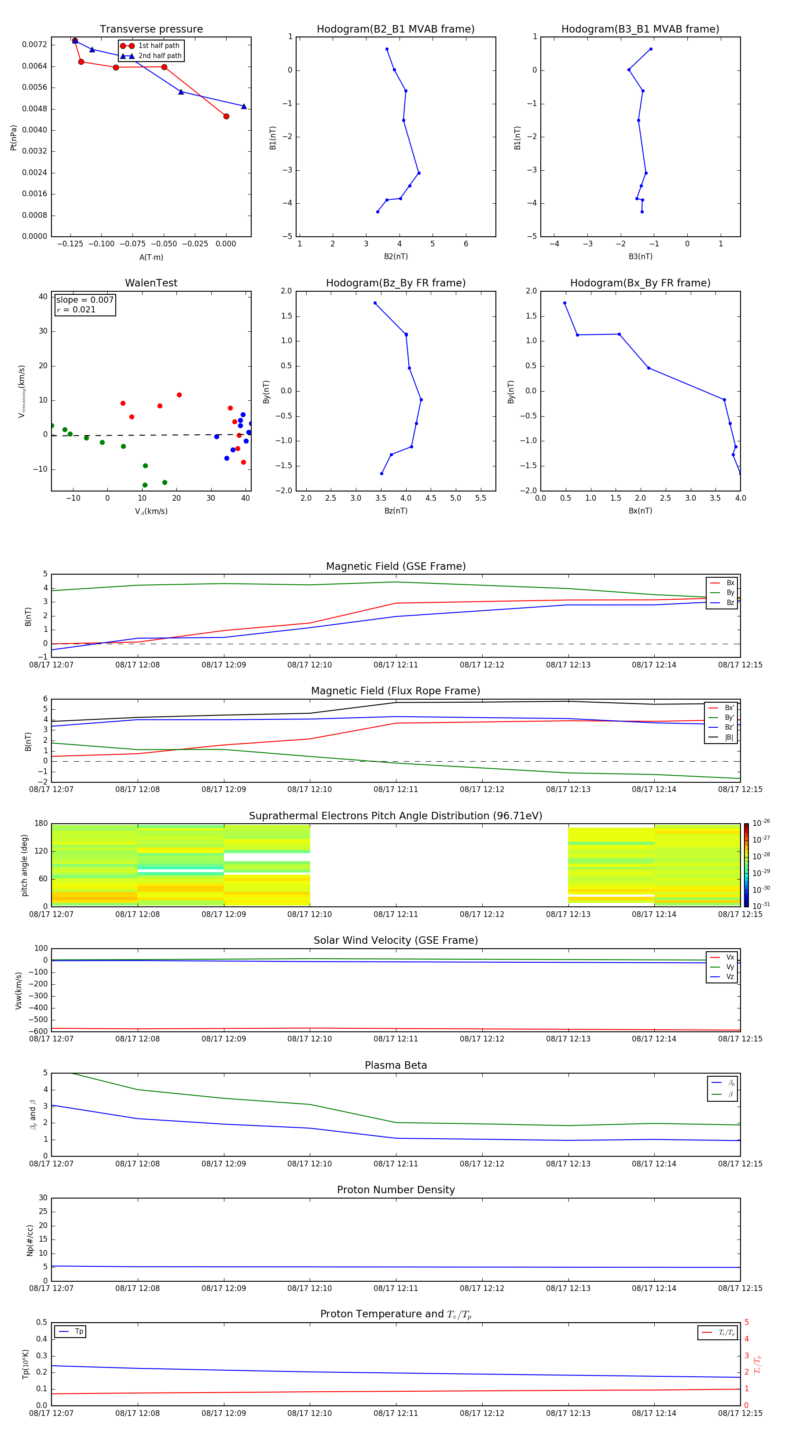Click the V_A(km/s) x-axis label
Image resolution: width=792 pixels, height=1452 pixels.
(x=151, y=511)
